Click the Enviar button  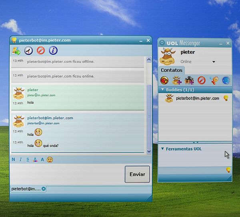(137, 174)
